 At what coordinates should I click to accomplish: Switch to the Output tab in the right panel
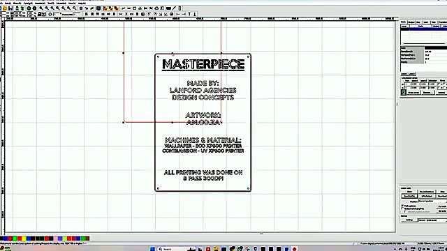coord(411,22)
